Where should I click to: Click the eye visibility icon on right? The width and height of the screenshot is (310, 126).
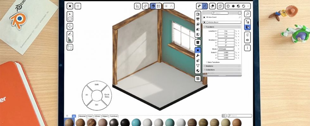(x=247, y=40)
